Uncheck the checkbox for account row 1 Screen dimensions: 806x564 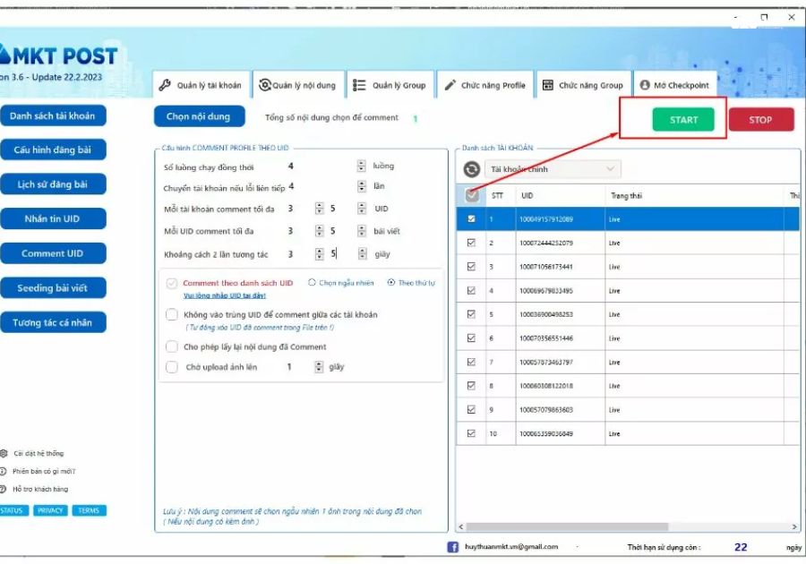471,218
